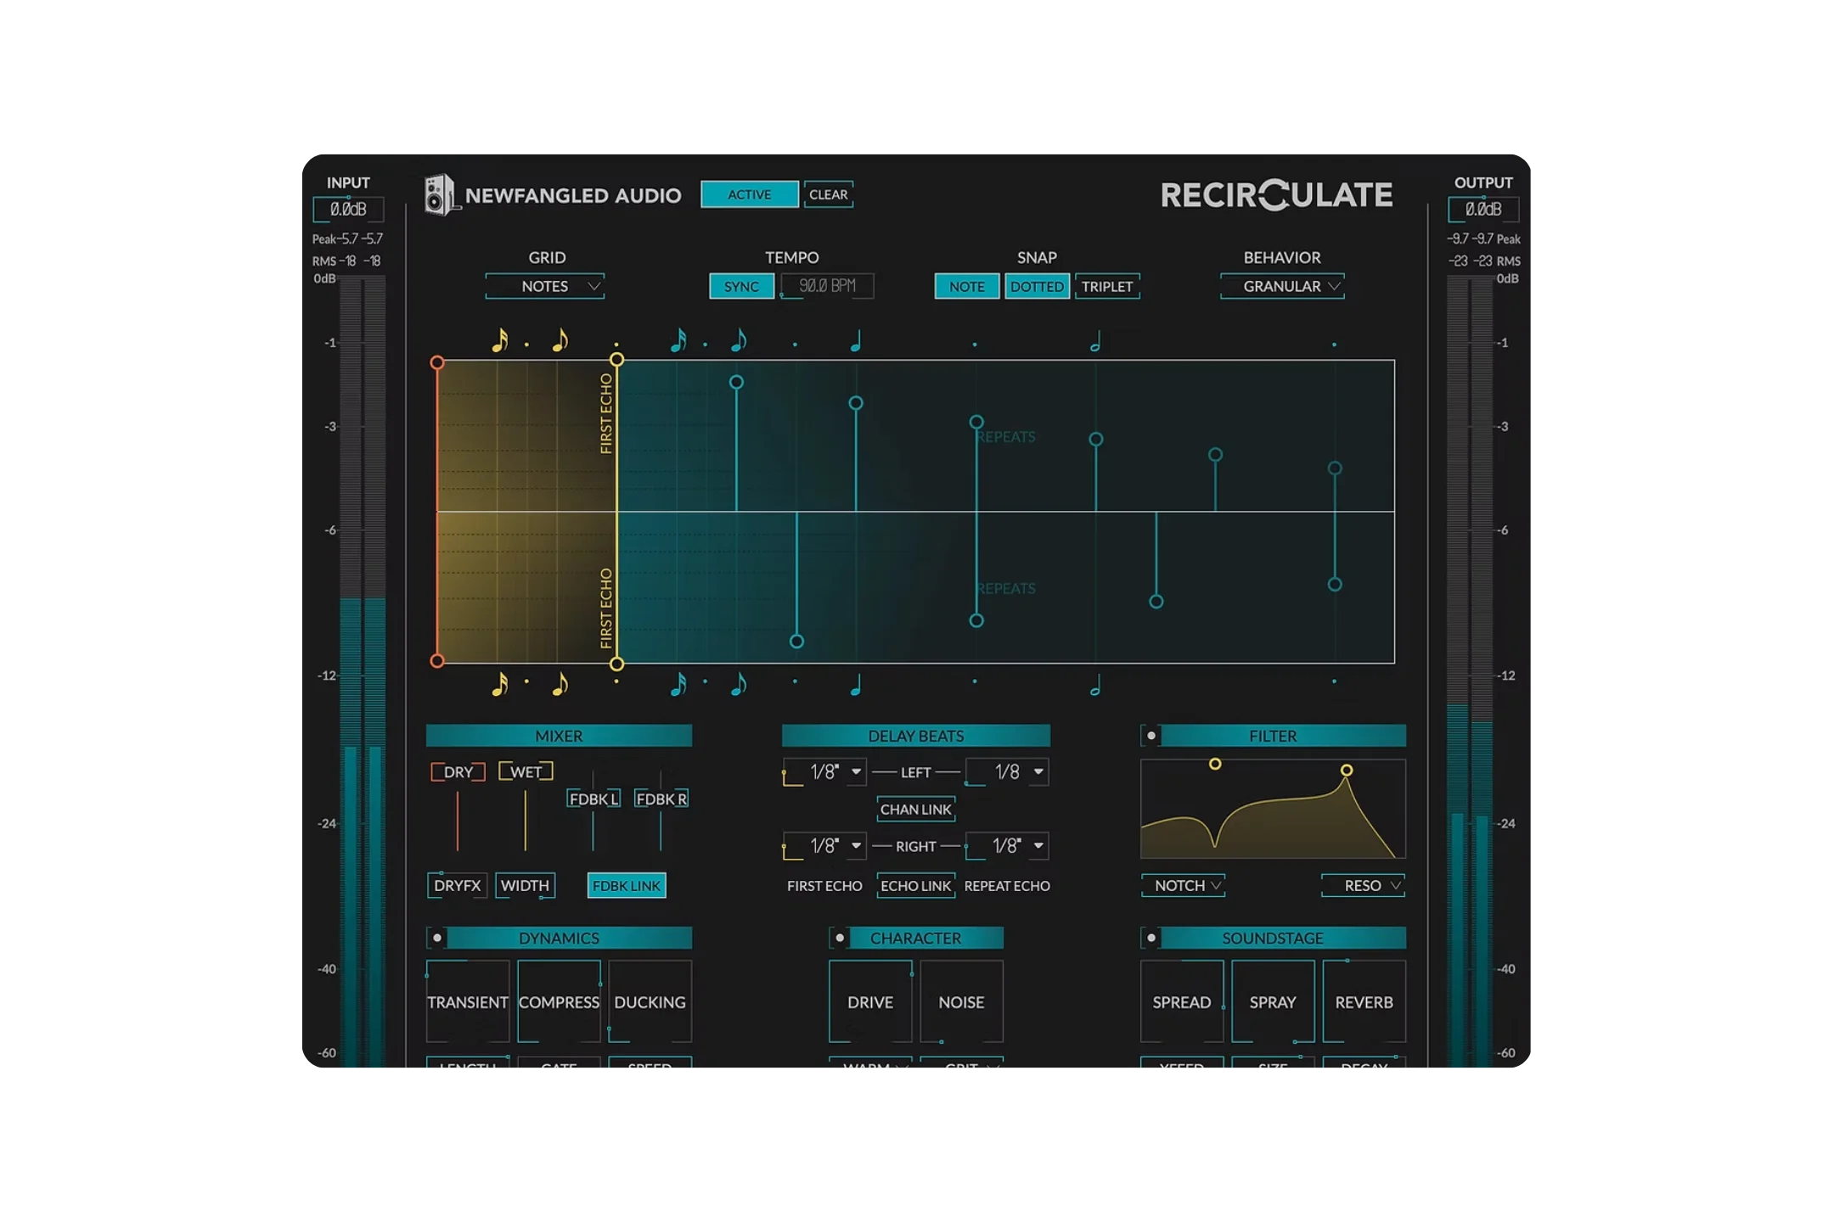The image size is (1834, 1222).
Task: Toggle the SOUNDSTAGE section power dot
Action: point(1153,938)
